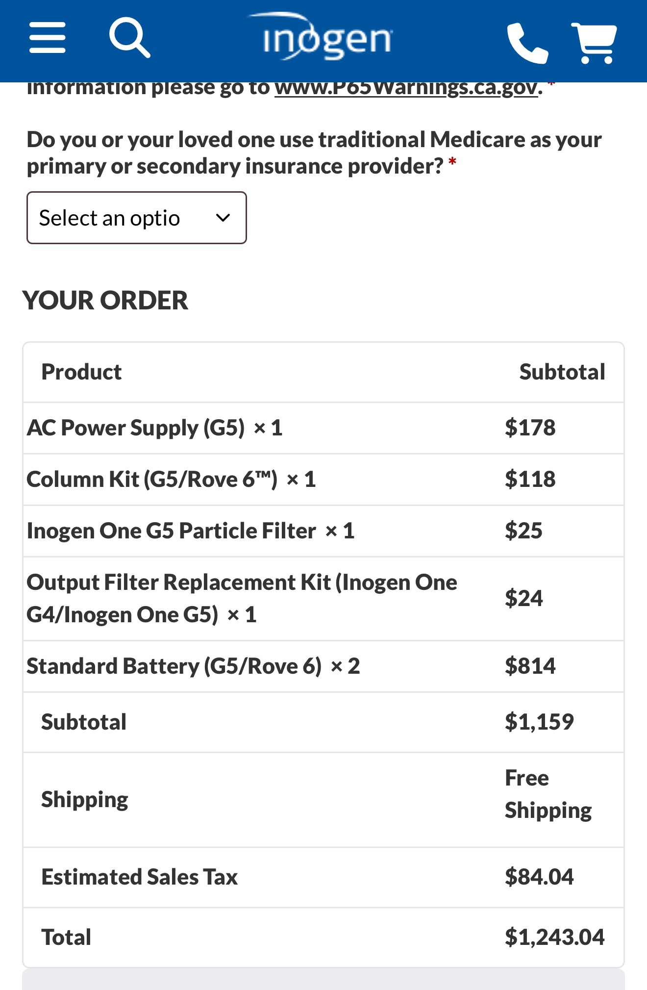Screen dimensions: 647x990
Task: Open the www.P65Warnings.ca.gov link
Action: tap(406, 89)
